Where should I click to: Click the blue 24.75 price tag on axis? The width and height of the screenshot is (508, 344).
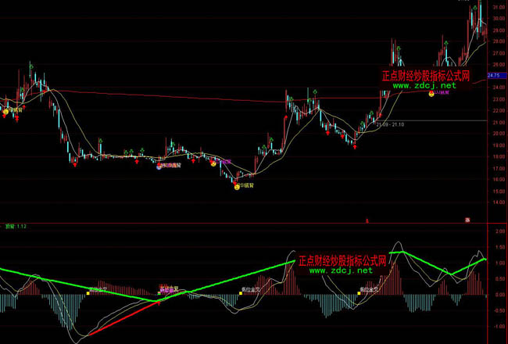point(493,75)
